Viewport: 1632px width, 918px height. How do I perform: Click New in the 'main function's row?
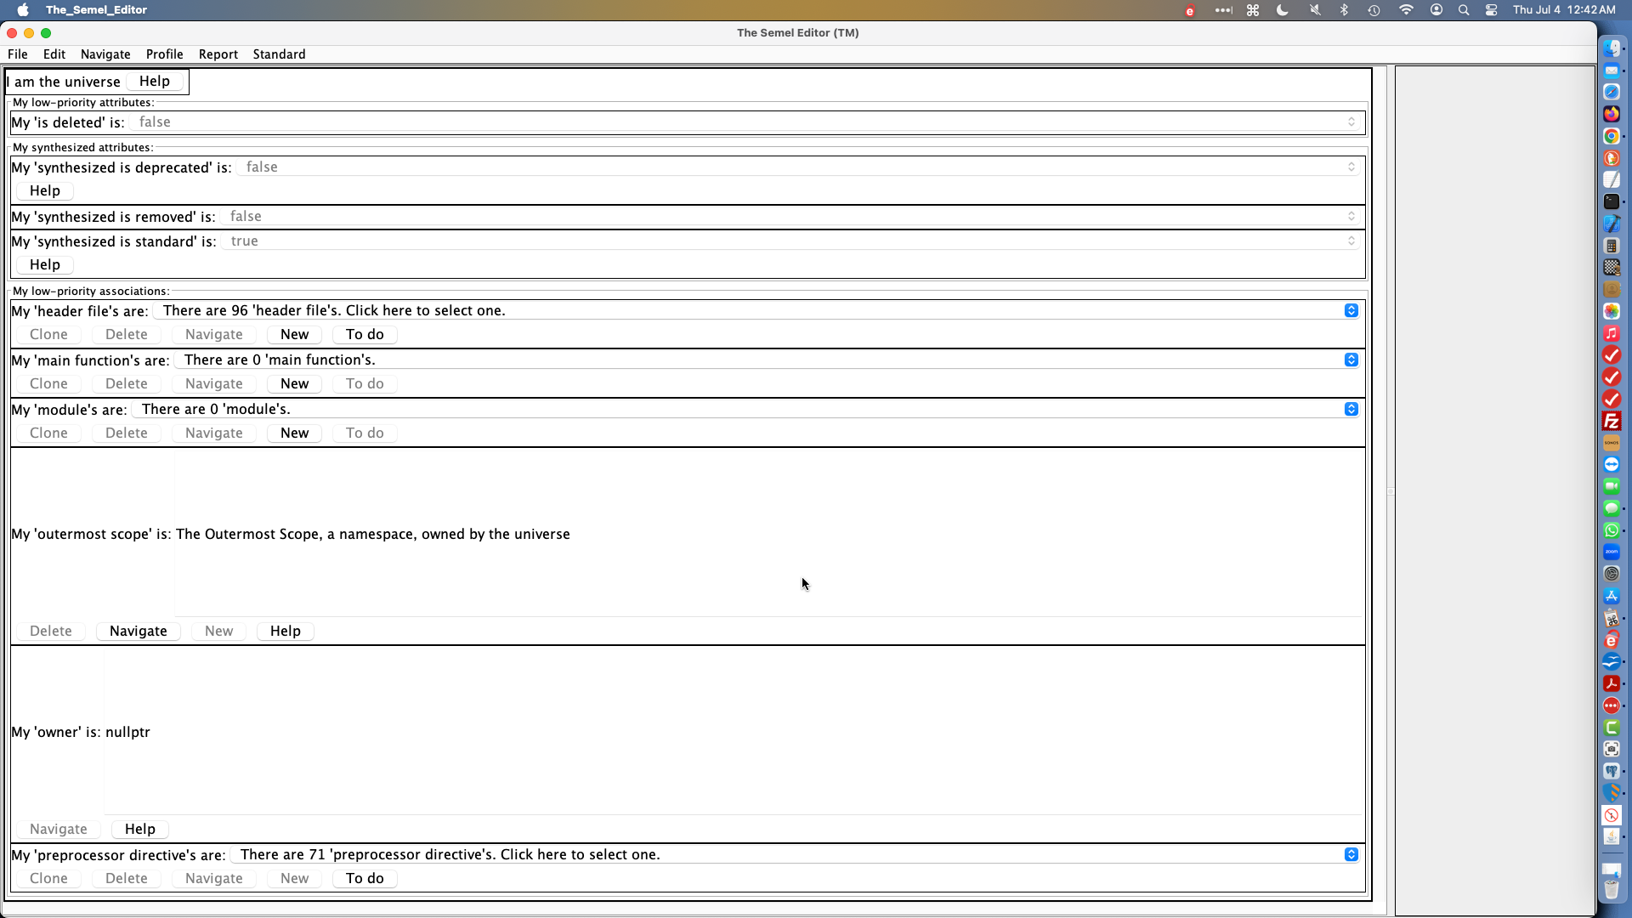[x=295, y=384]
